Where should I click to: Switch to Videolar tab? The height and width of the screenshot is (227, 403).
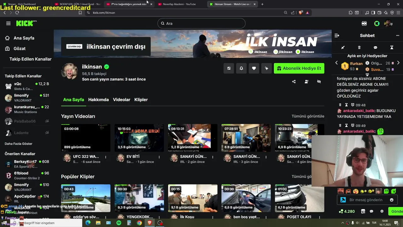[x=122, y=100]
